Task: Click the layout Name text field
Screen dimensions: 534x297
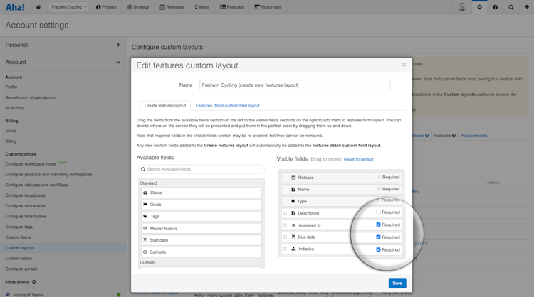Action: pos(295,85)
